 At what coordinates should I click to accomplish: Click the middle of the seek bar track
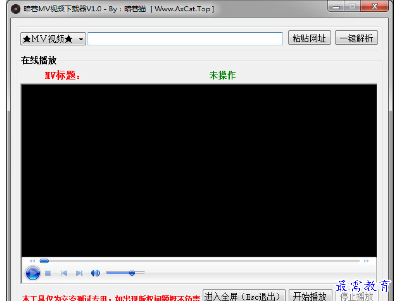200,261
